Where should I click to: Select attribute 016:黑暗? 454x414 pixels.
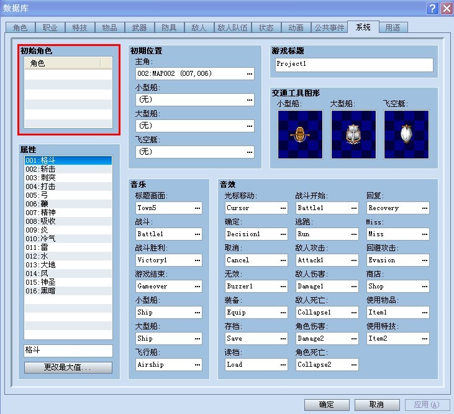[x=68, y=290]
